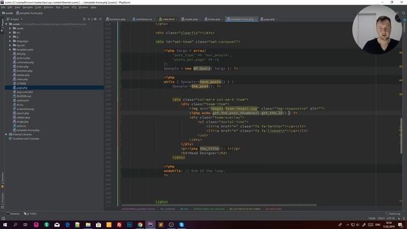Screen dimensions: 407x229
Task: Open Search Everywhere magnifier icon
Action: (x=404, y=13)
